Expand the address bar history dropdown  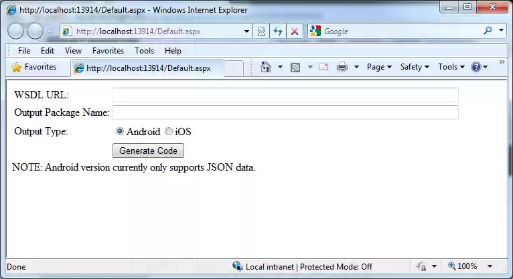[246, 31]
